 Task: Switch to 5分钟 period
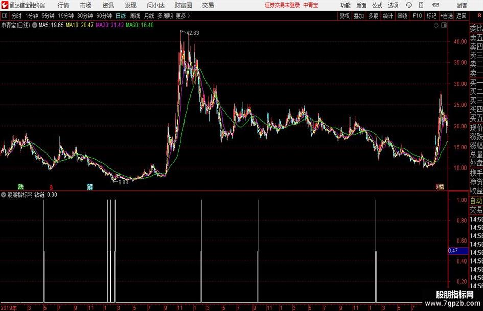click(48, 16)
